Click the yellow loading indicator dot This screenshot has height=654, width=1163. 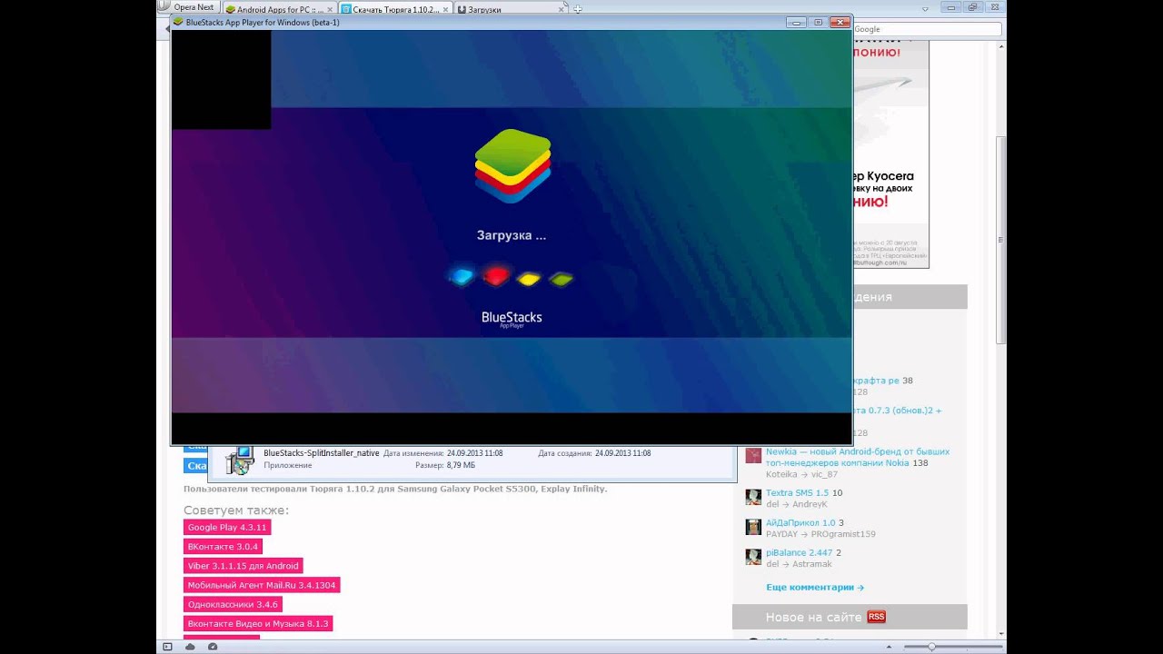tap(529, 279)
